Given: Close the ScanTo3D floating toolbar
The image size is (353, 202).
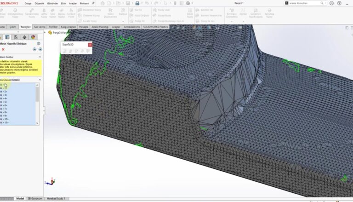Looking at the screenshot, I should click(90, 45).
